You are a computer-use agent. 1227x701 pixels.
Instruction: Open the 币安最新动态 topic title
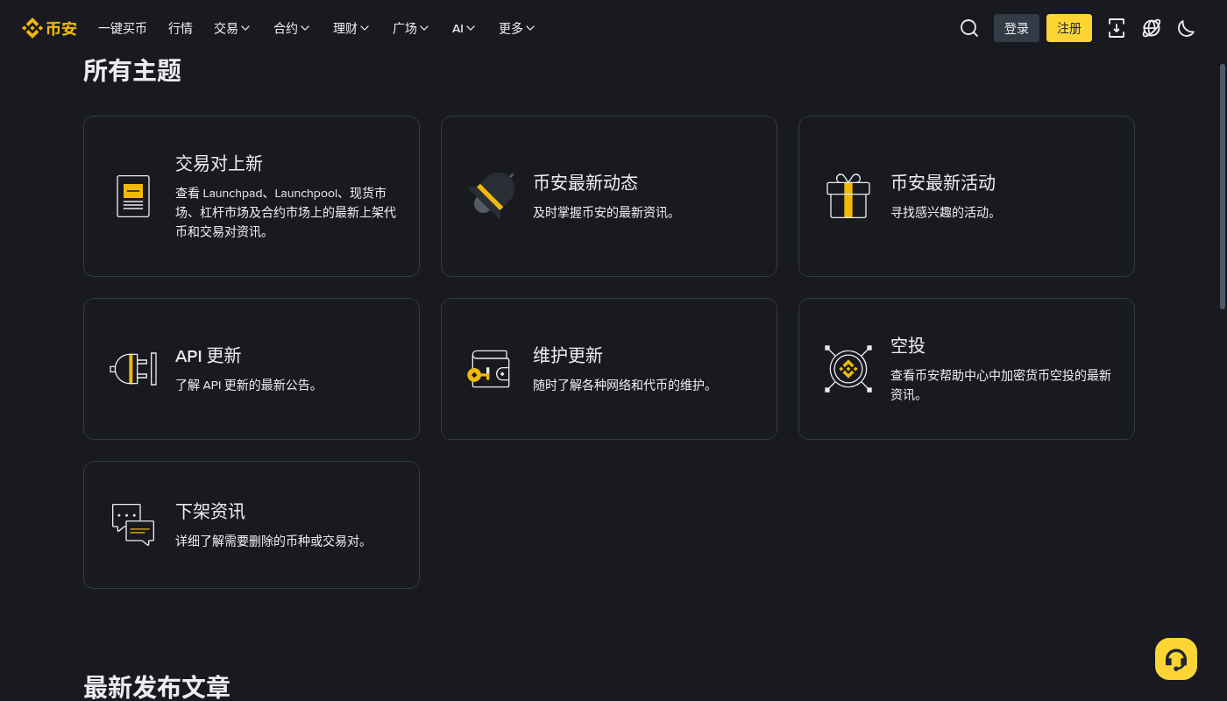585,182
